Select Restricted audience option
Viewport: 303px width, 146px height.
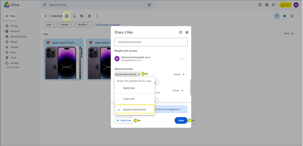pos(135,88)
